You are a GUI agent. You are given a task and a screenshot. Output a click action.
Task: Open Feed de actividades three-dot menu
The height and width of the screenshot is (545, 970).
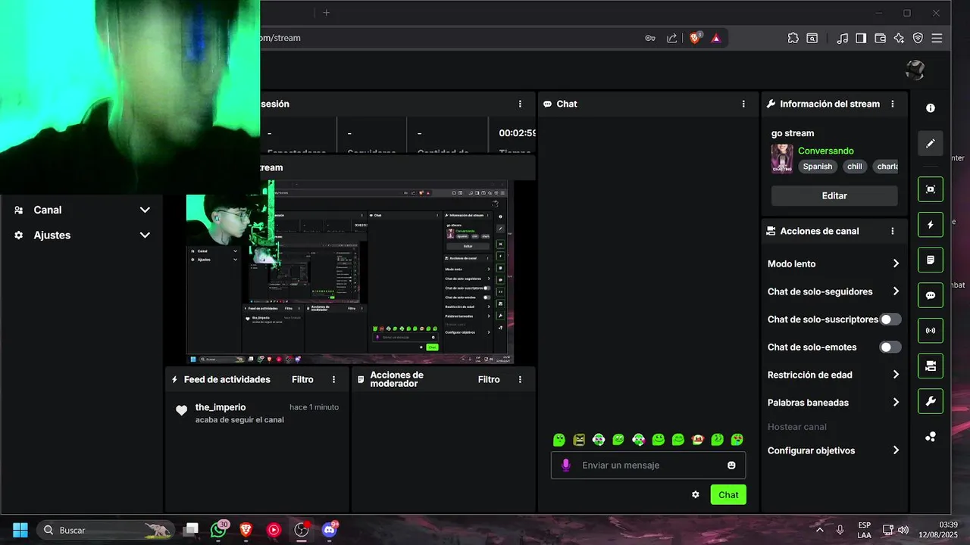click(x=333, y=379)
